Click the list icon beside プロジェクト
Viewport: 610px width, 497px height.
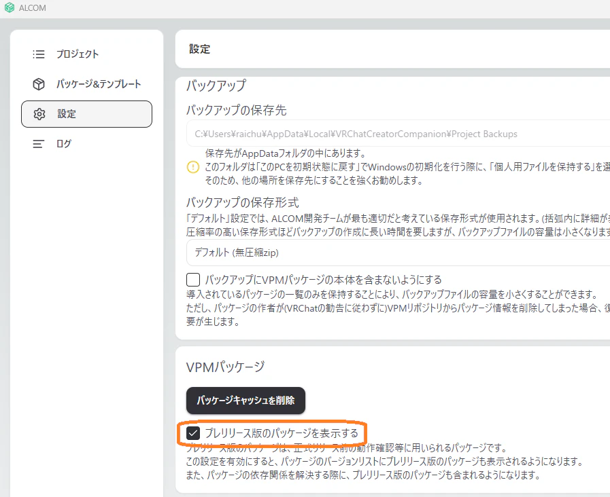click(x=39, y=54)
